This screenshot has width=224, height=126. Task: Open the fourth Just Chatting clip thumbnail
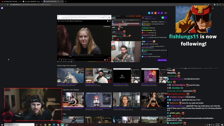click(x=154, y=100)
